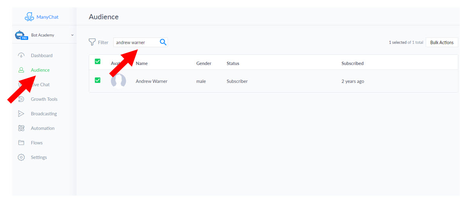Open the Audience menu item
This screenshot has width=466, height=205.
click(x=40, y=70)
